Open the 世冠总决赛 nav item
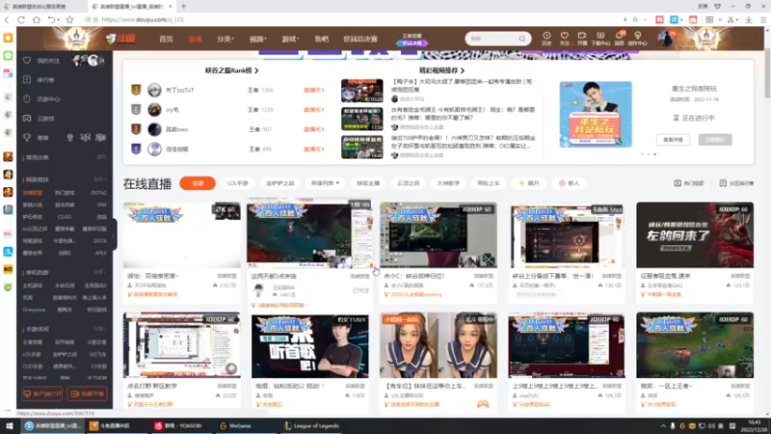 coord(360,39)
